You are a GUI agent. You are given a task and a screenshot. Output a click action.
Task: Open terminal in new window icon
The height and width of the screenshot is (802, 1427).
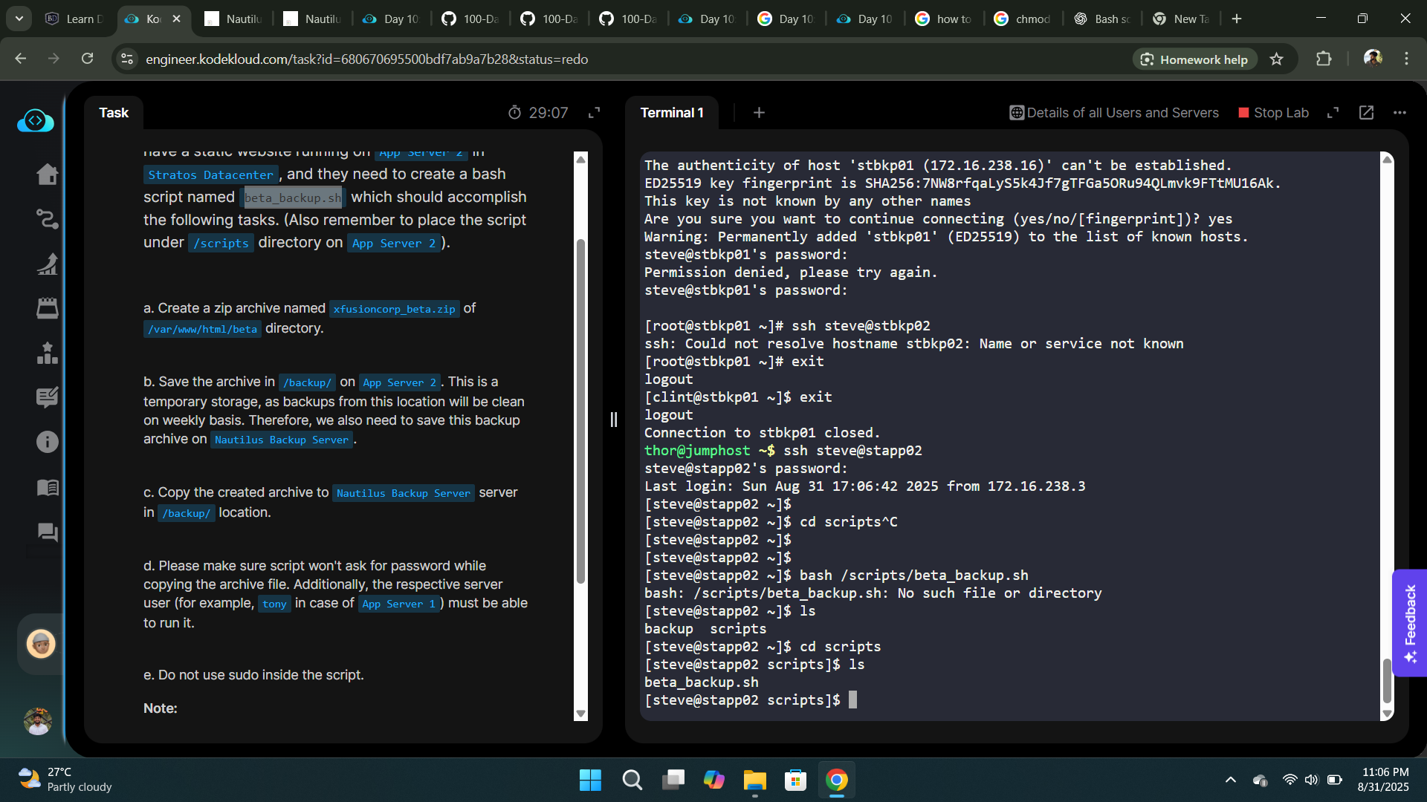(1366, 113)
